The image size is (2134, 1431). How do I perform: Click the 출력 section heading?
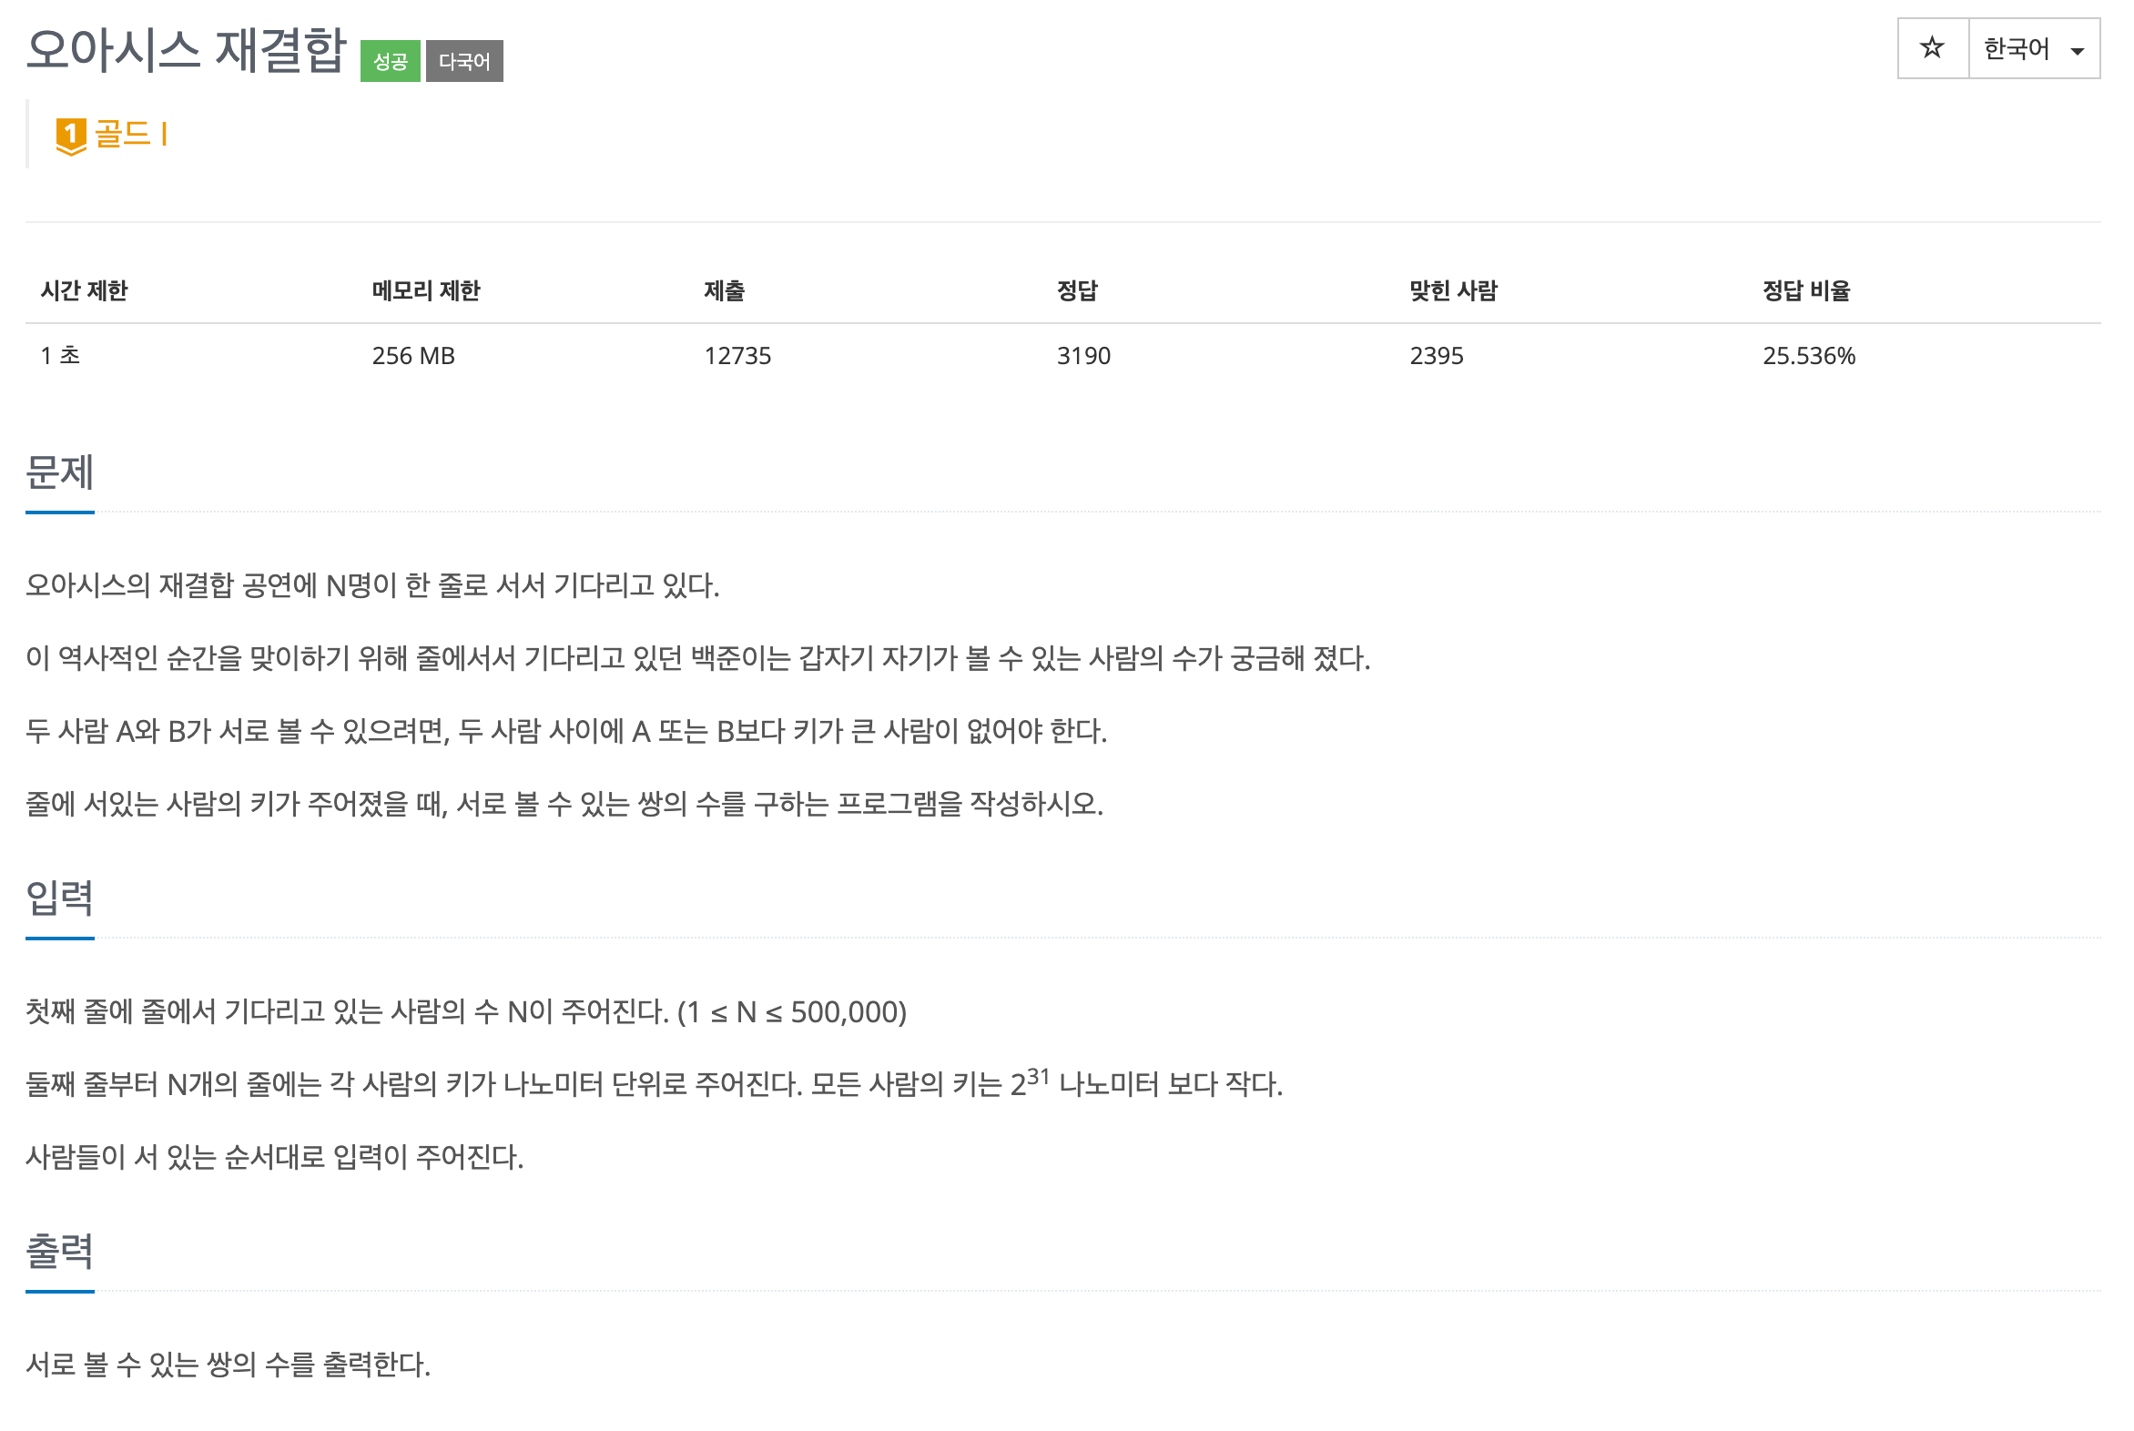pos(59,1250)
